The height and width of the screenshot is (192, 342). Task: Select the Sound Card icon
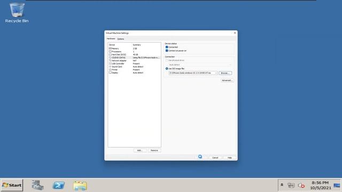(x=110, y=67)
